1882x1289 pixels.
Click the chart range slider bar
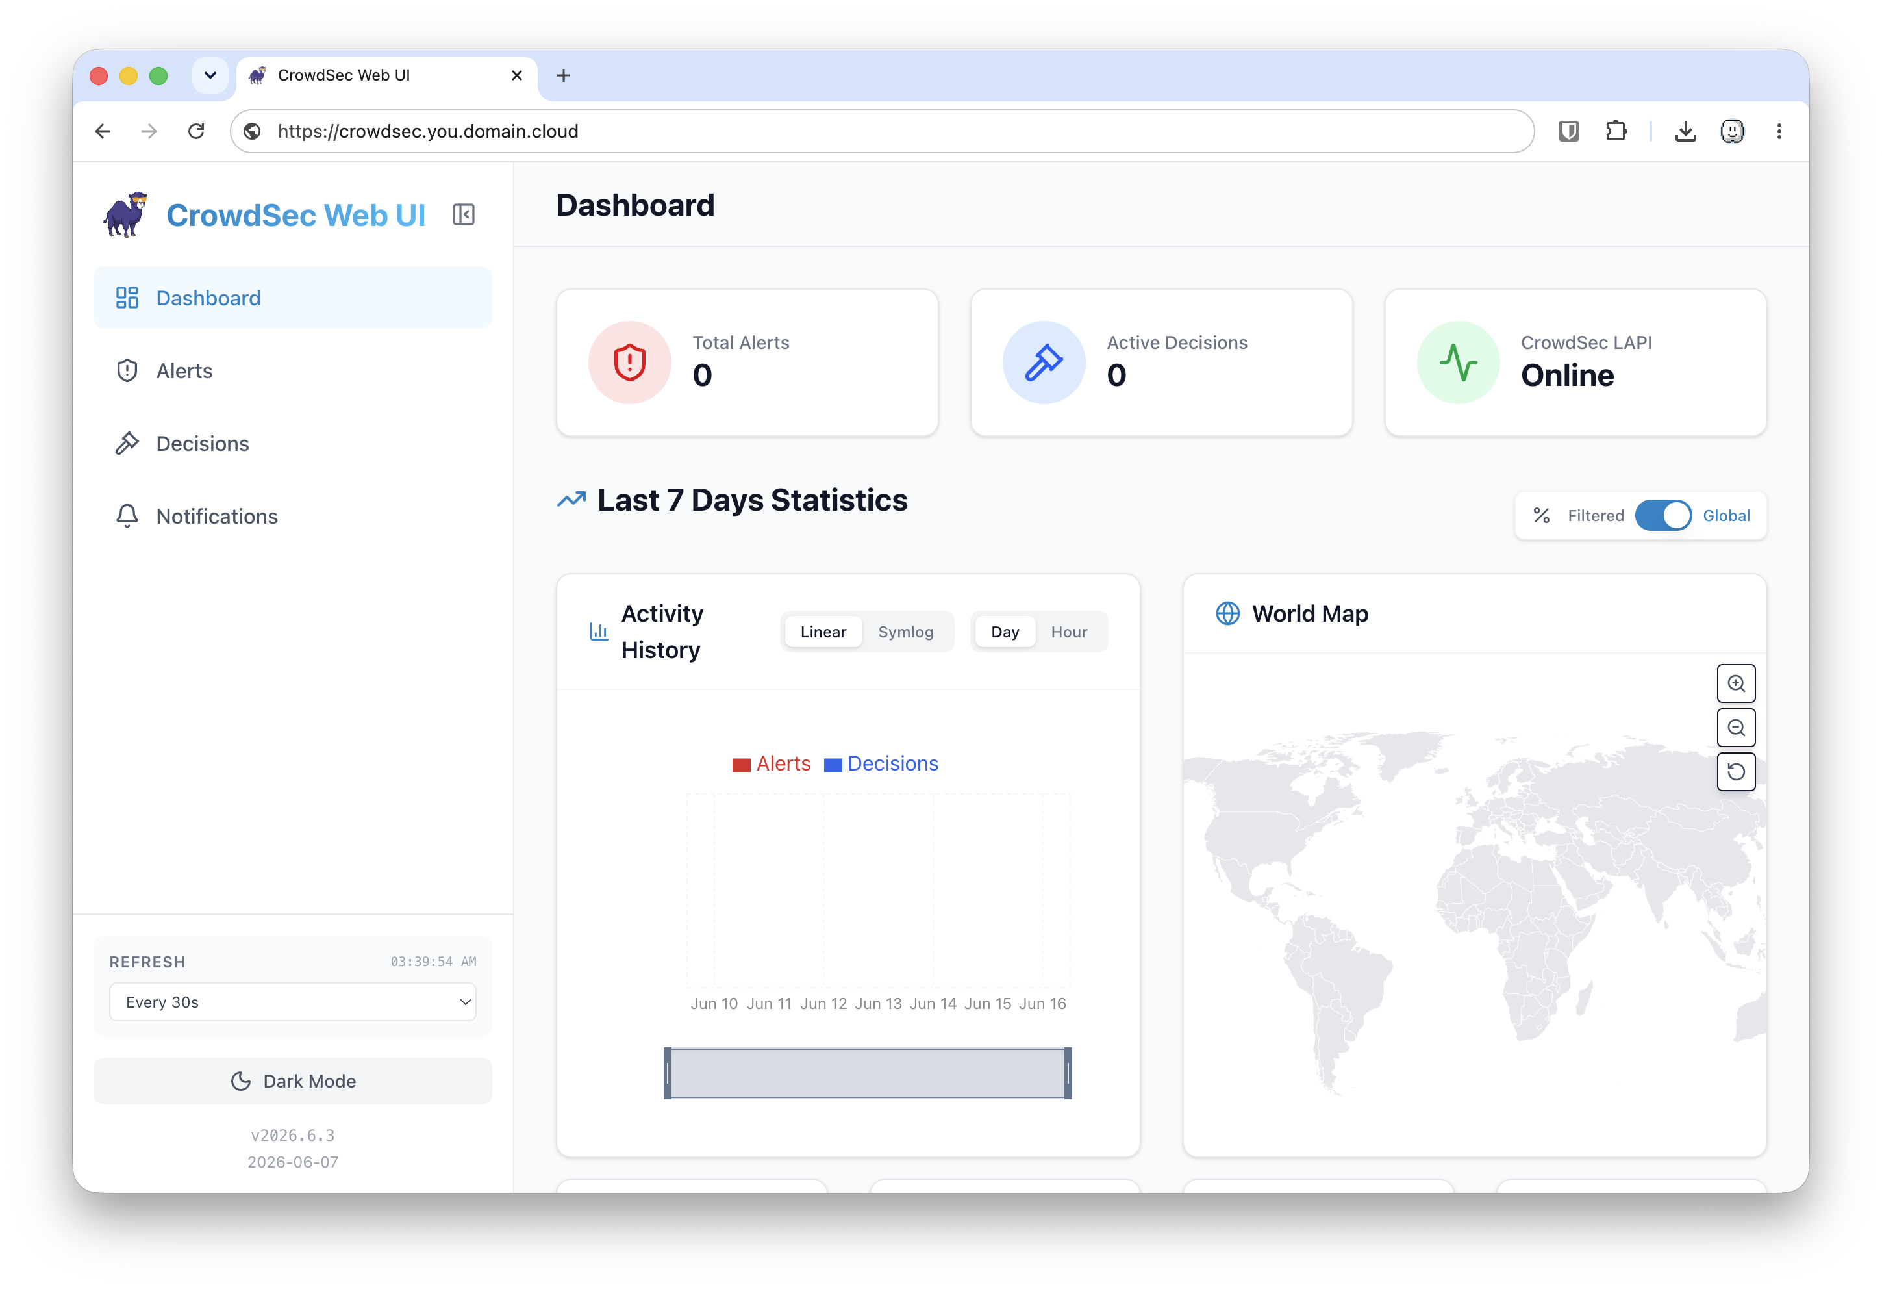click(868, 1073)
